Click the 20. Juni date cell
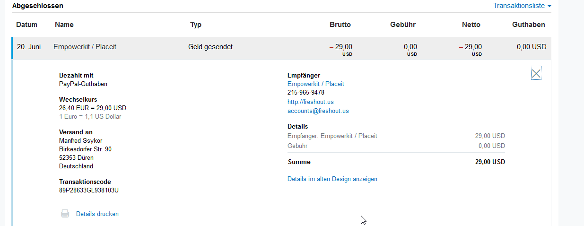Viewport: 584px width, 226px height. 29,47
